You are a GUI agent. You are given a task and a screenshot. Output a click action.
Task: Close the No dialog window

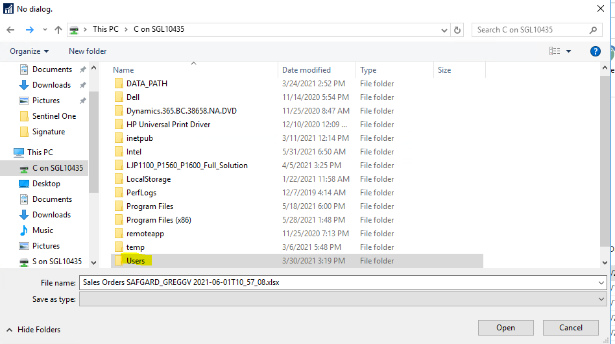[601, 8]
